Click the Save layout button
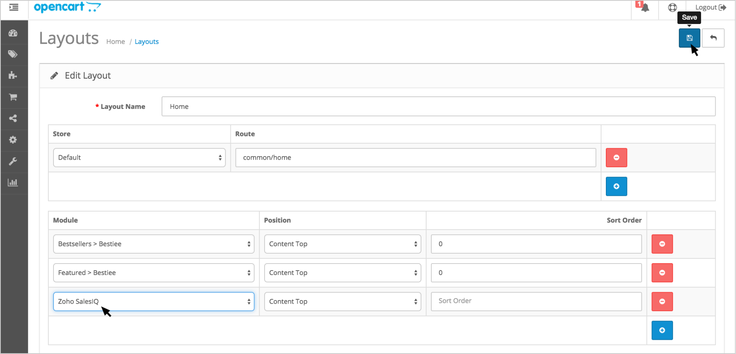 click(x=689, y=38)
